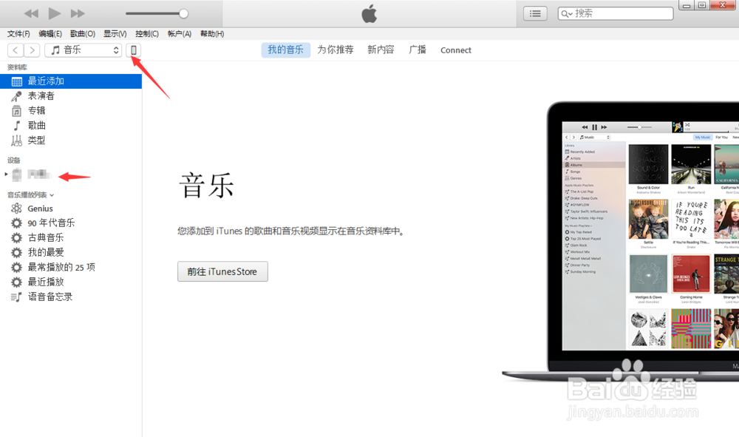Click the note icon beside 歌曲
Screen dimensions: 739x437
16,126
